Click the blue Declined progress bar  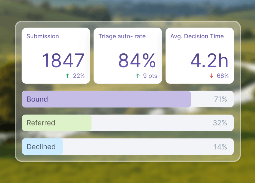click(42, 147)
